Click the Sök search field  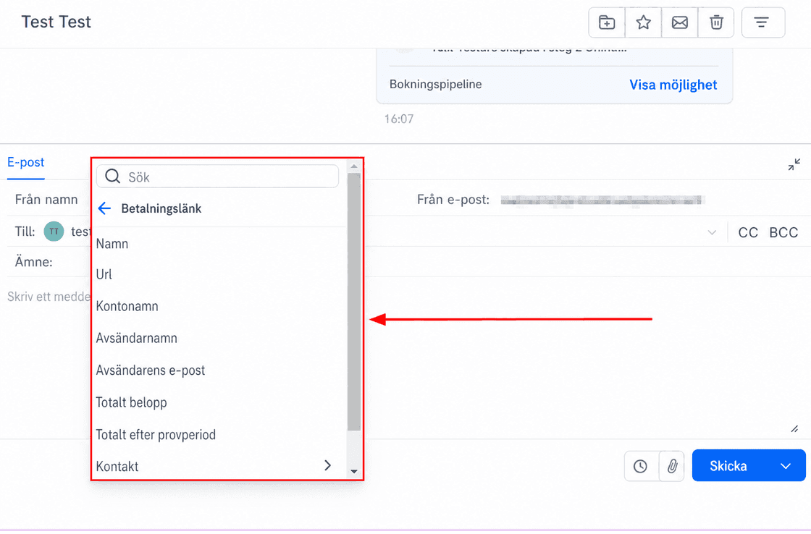218,177
